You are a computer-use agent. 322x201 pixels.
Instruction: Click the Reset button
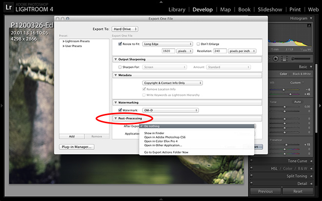298,191
